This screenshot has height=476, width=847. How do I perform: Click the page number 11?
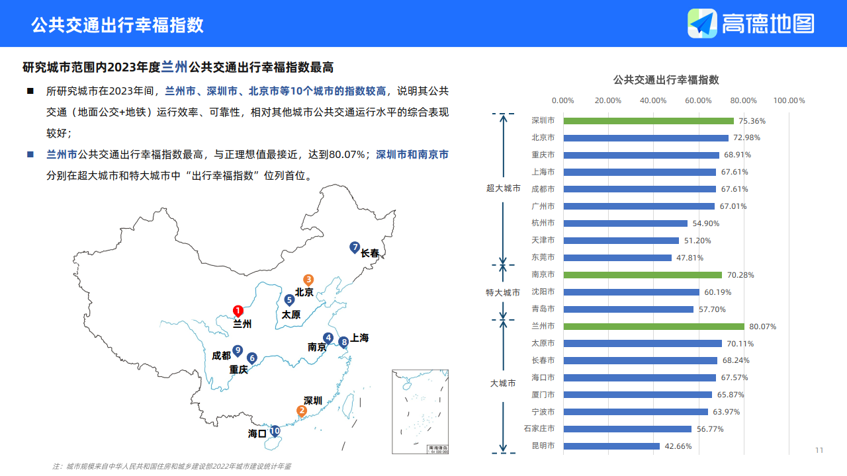click(819, 450)
